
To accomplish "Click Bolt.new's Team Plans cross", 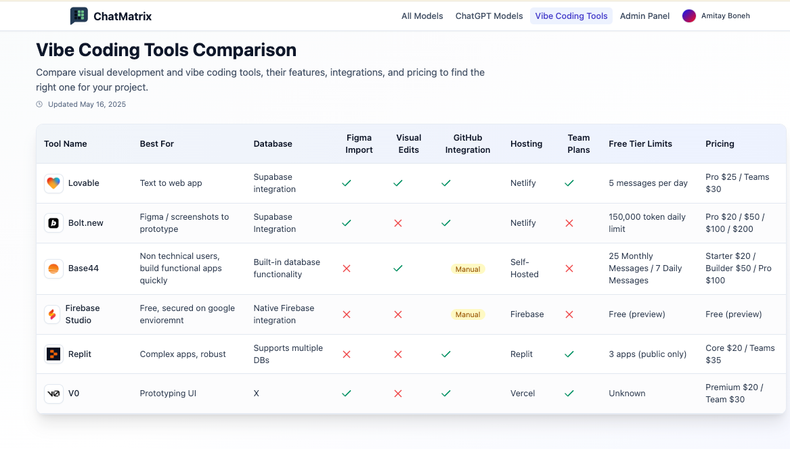I will [569, 223].
